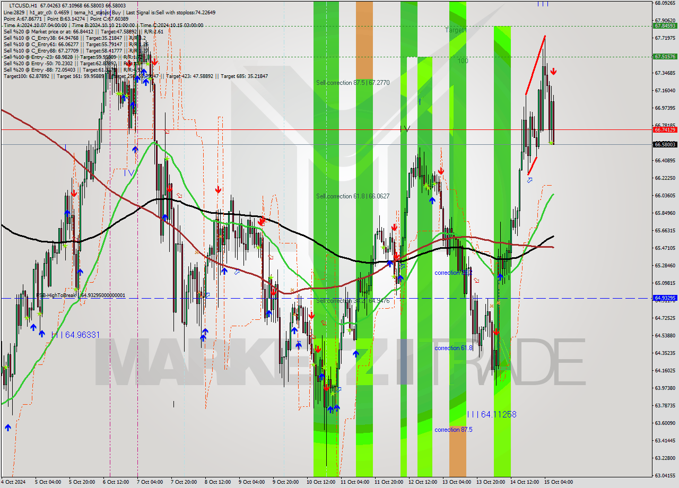The width and height of the screenshot is (679, 488).
Task: Click the 66.03605 price axis label
Action: click(x=665, y=195)
